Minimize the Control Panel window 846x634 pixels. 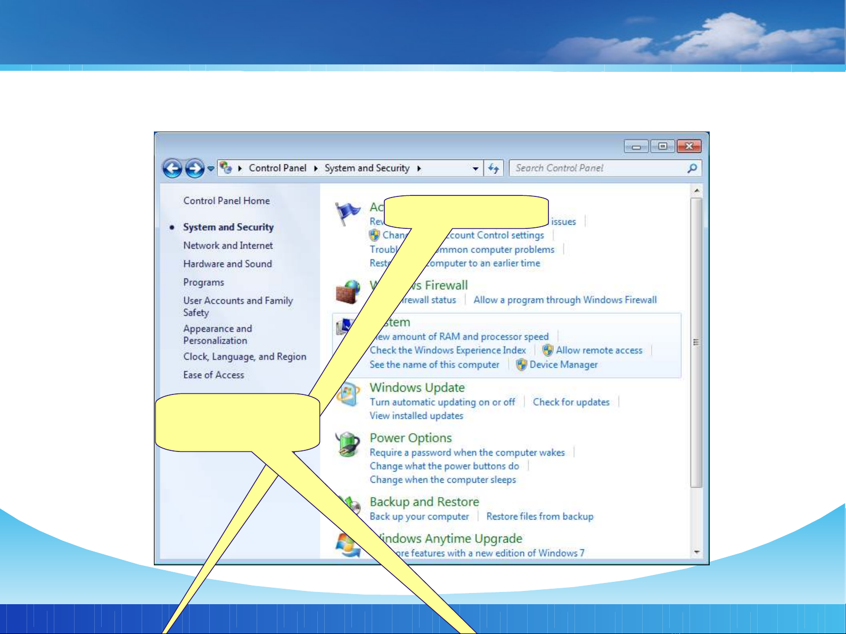coord(636,146)
